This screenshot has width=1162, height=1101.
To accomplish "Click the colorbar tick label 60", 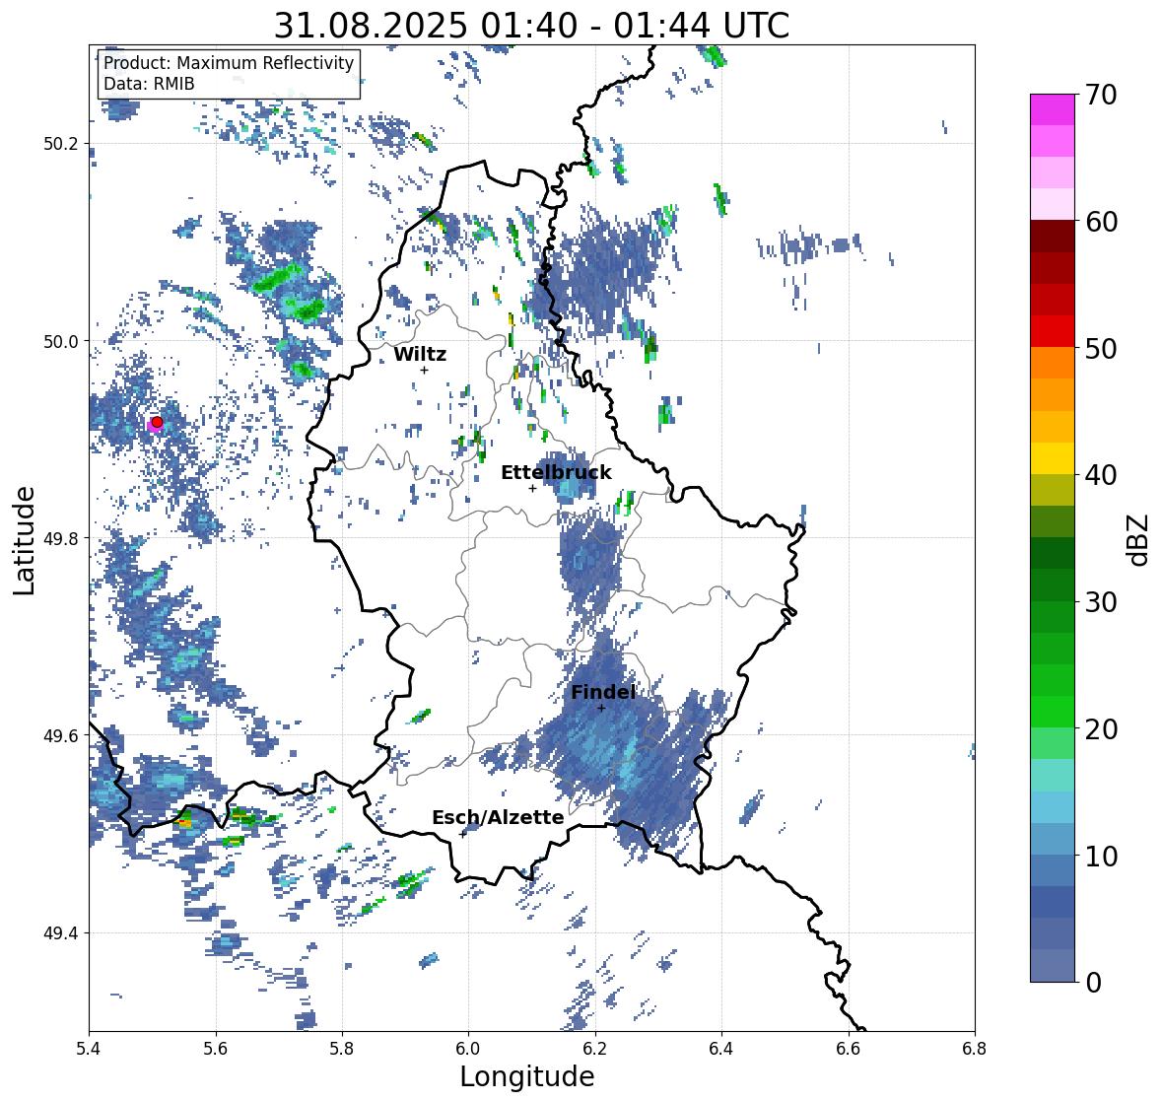I will click(x=1101, y=222).
